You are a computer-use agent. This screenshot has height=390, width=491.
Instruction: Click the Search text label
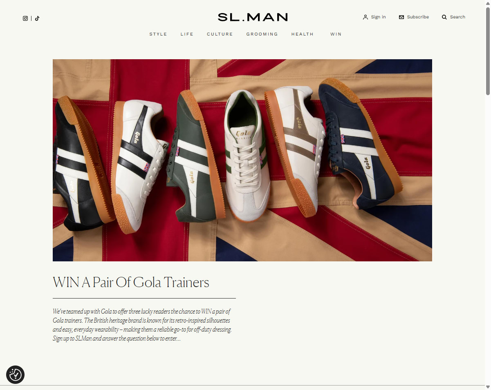(457, 17)
